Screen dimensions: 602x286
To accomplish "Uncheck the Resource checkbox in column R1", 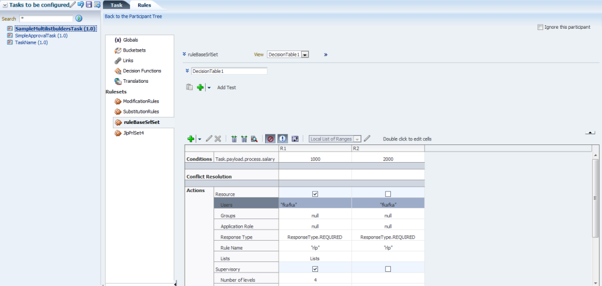I will [315, 194].
